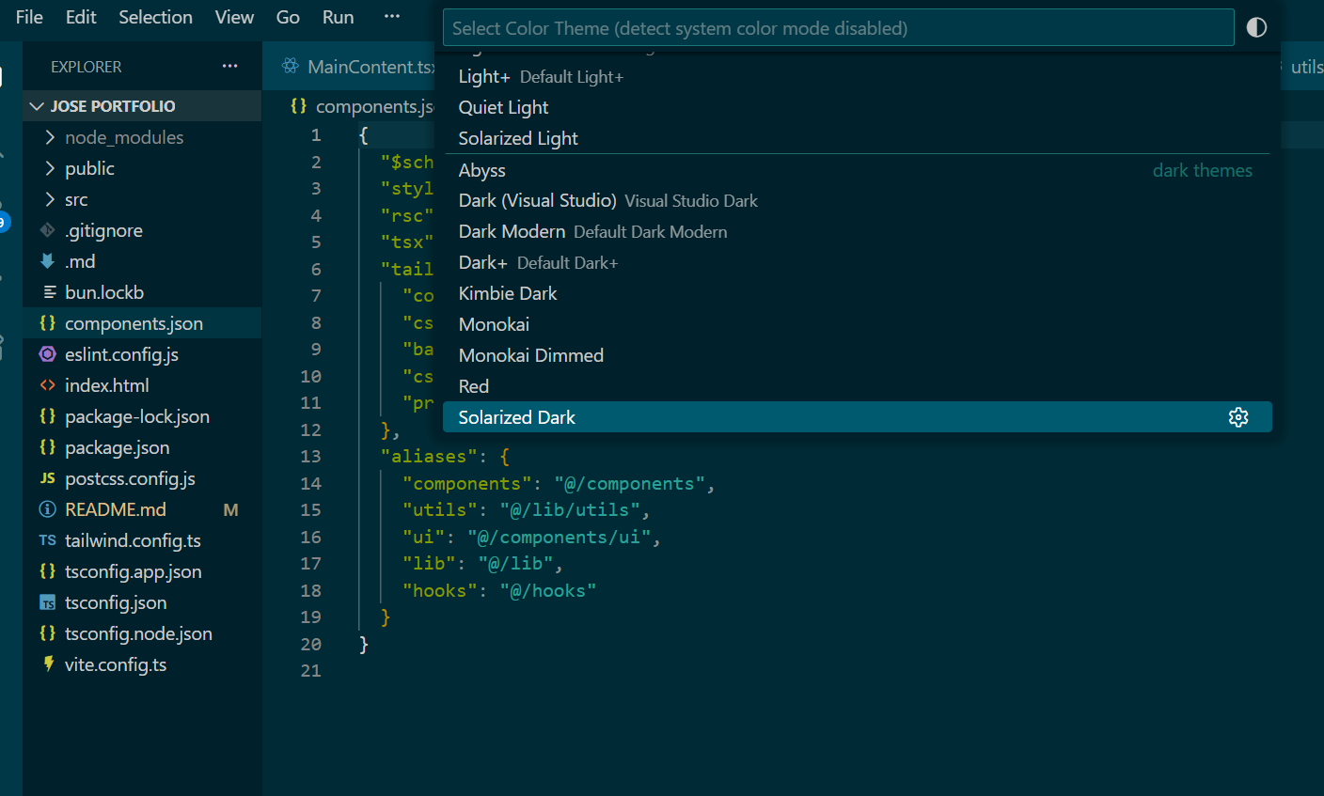Open tailwind.config.ts in the explorer
Image resolution: width=1324 pixels, height=796 pixels.
tap(133, 540)
